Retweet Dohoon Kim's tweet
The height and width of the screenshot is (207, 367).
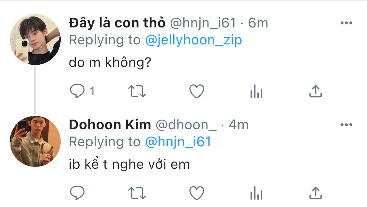pyautogui.click(x=137, y=193)
